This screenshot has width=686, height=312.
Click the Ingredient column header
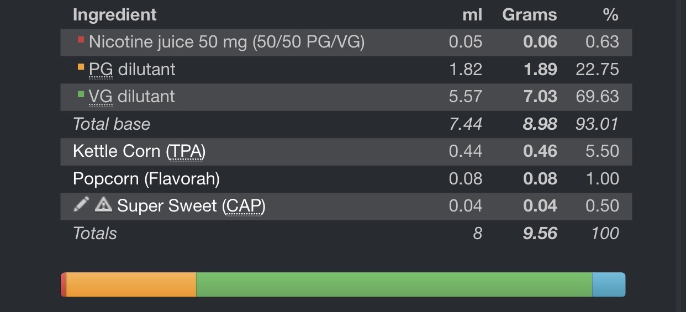point(114,14)
